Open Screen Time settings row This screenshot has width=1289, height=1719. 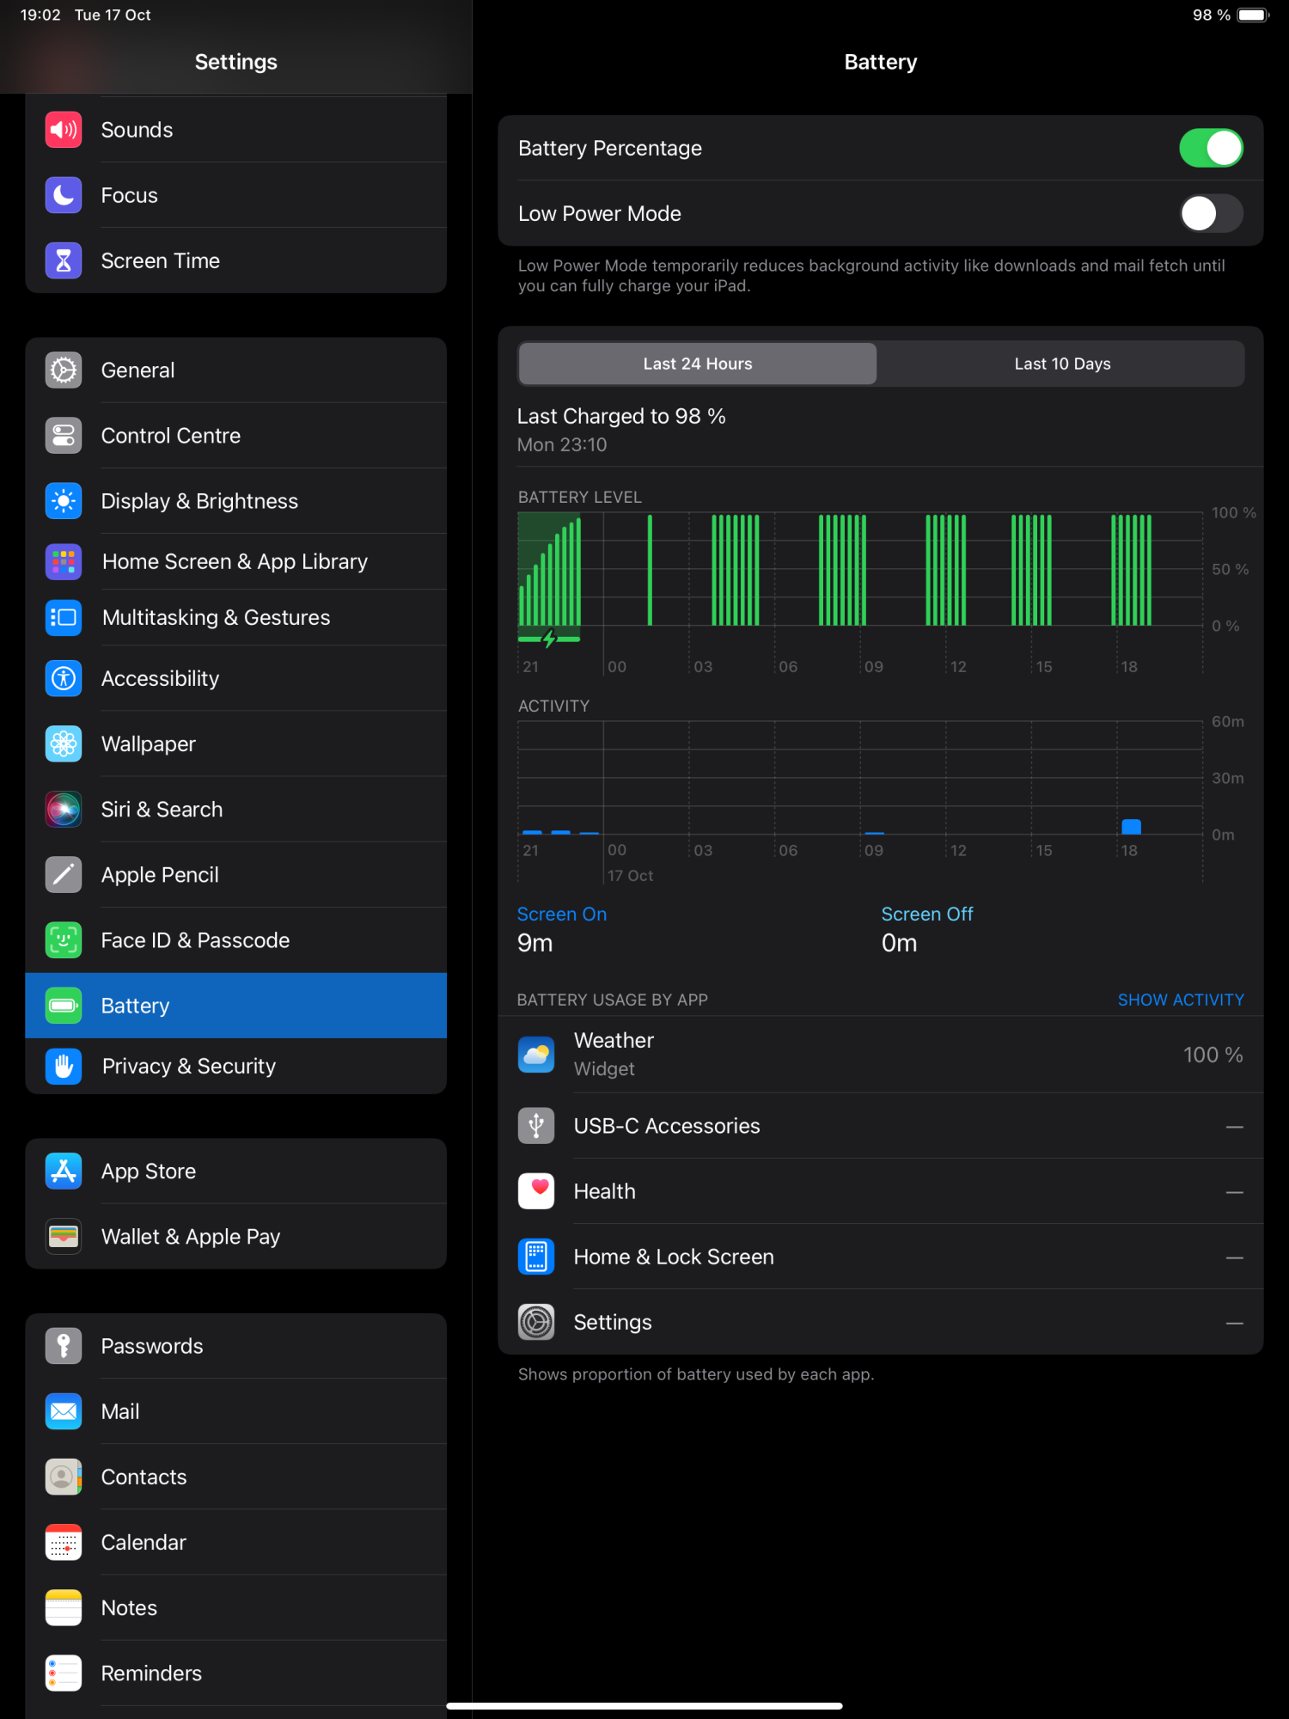pos(236,260)
